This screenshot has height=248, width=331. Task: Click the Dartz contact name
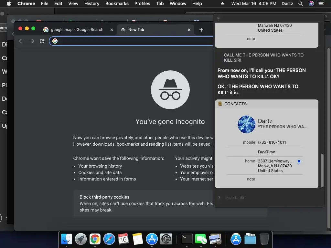[x=265, y=121]
